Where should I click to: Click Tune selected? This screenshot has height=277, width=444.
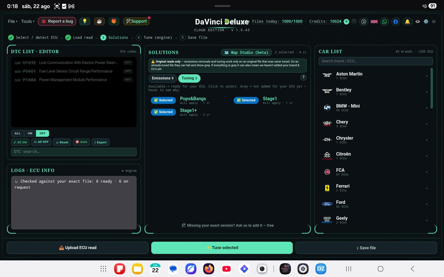point(222,248)
